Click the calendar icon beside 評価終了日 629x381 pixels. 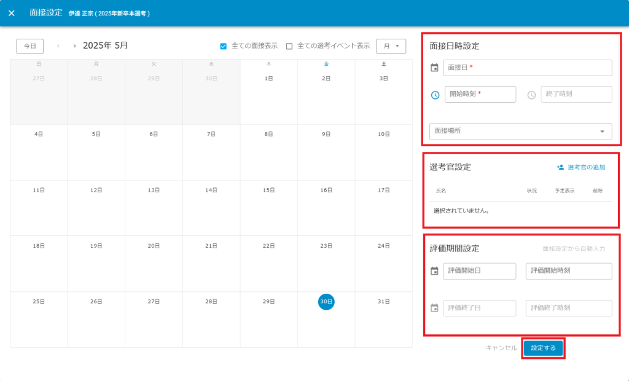tap(434, 308)
